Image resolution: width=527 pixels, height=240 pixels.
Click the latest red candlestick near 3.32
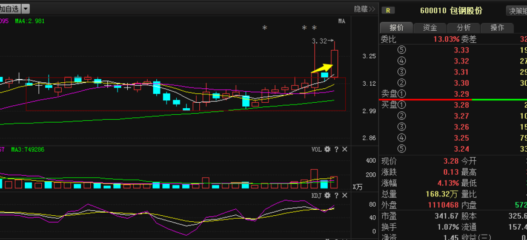click(334, 63)
